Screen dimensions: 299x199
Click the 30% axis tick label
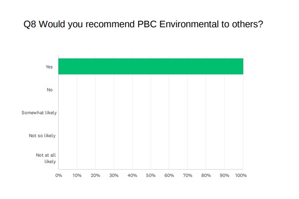(114, 176)
